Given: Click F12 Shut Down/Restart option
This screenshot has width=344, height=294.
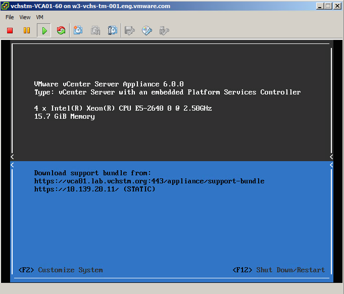Looking at the screenshot, I should pyautogui.click(x=279, y=270).
